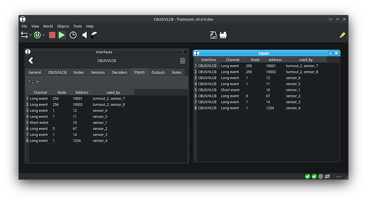The height and width of the screenshot is (201, 367).
Task: Click Short event in the Inputs window
Action: [230, 90]
